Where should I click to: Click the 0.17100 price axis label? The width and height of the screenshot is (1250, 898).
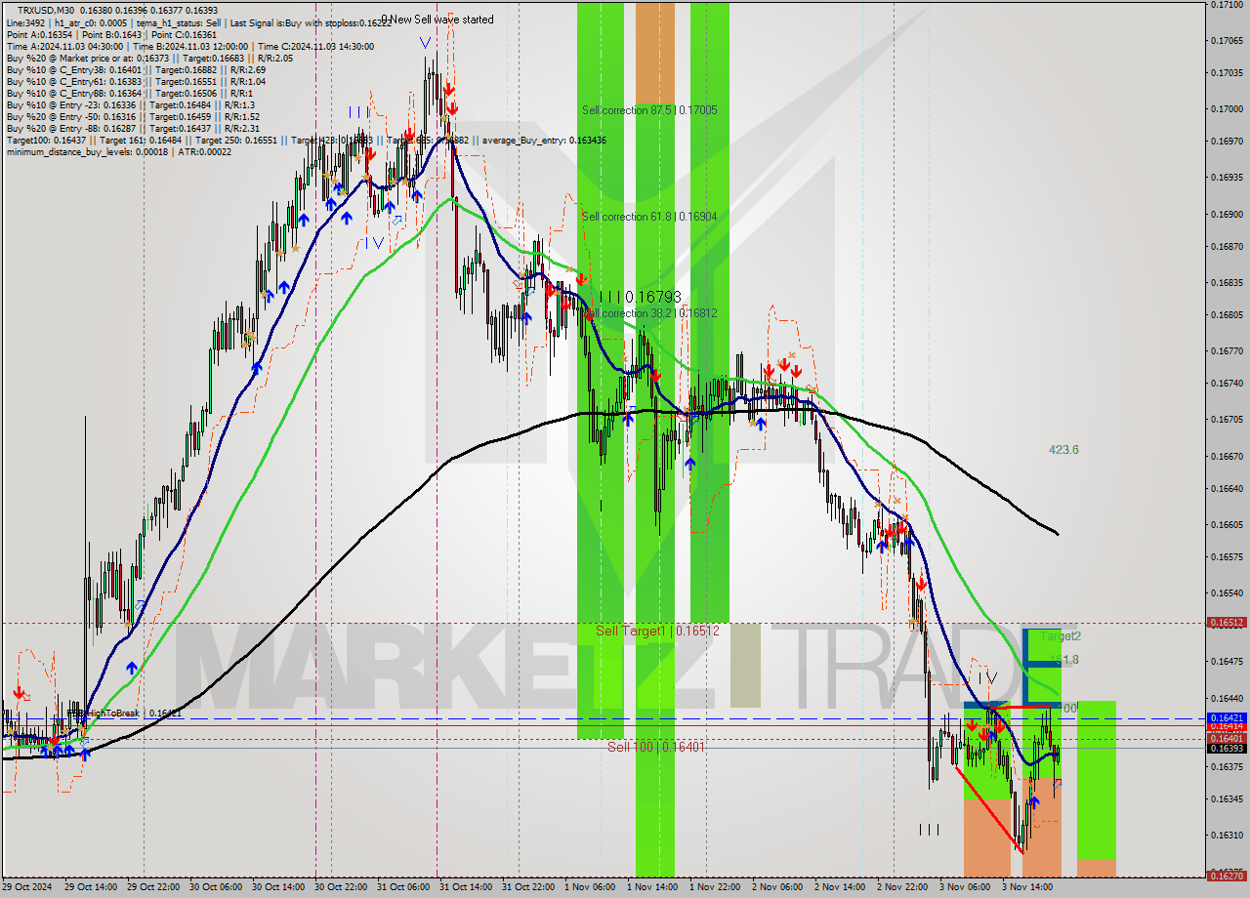tap(1227, 5)
